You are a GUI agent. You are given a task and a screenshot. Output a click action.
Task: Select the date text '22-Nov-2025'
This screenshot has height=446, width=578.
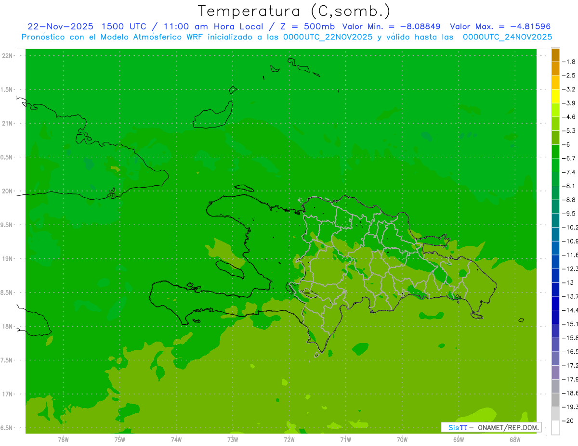pos(60,26)
